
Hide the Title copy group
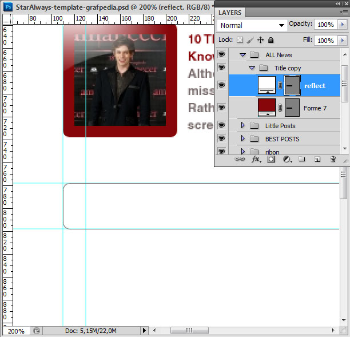(221, 68)
